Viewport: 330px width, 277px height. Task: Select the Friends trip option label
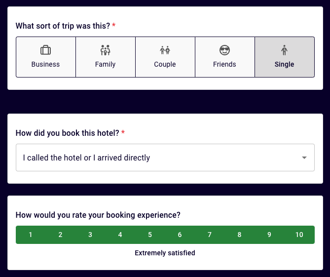pyautogui.click(x=224, y=64)
